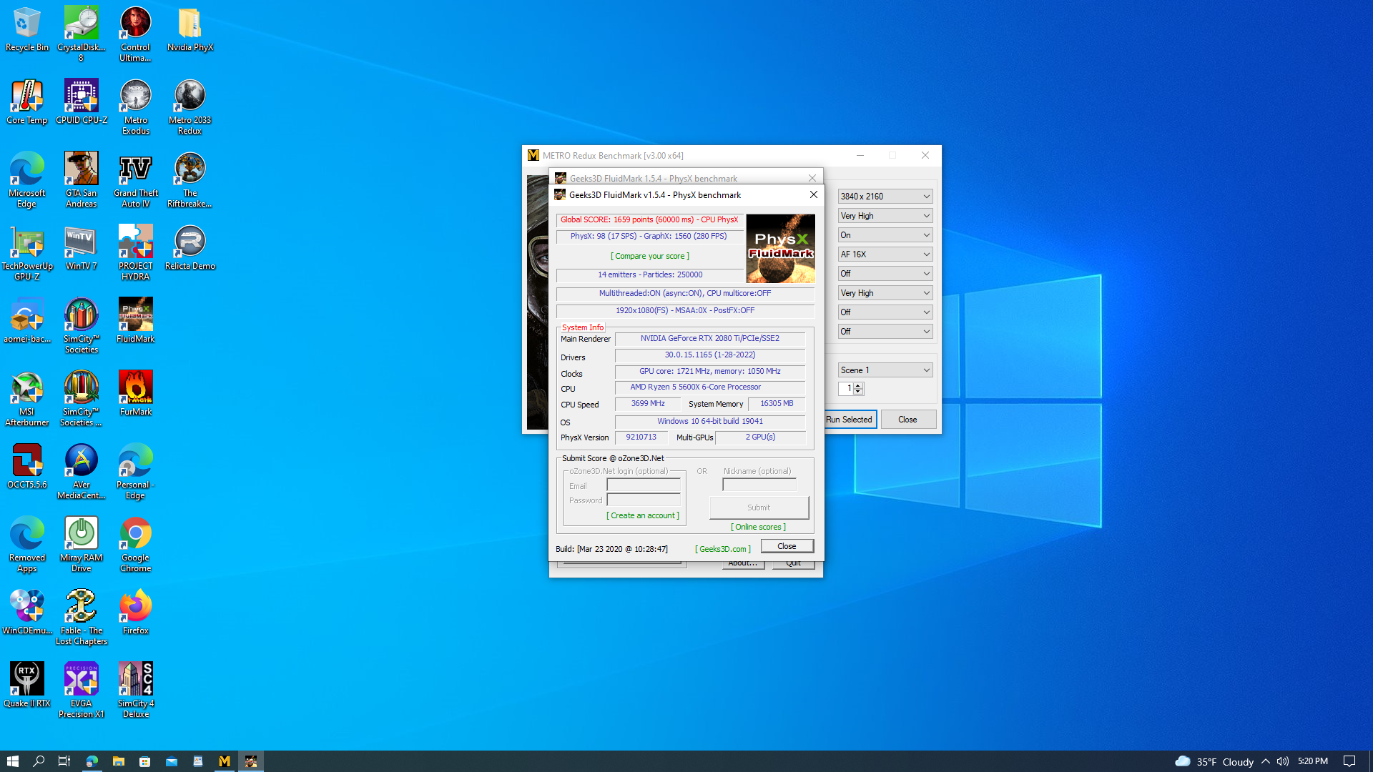
Task: Select the TechPowerUp GPU-Z desktop icon
Action: pyautogui.click(x=27, y=253)
